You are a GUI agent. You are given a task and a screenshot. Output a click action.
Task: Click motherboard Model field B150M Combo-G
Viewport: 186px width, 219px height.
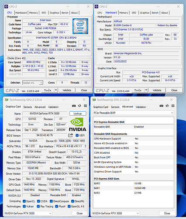(x=134, y=25)
